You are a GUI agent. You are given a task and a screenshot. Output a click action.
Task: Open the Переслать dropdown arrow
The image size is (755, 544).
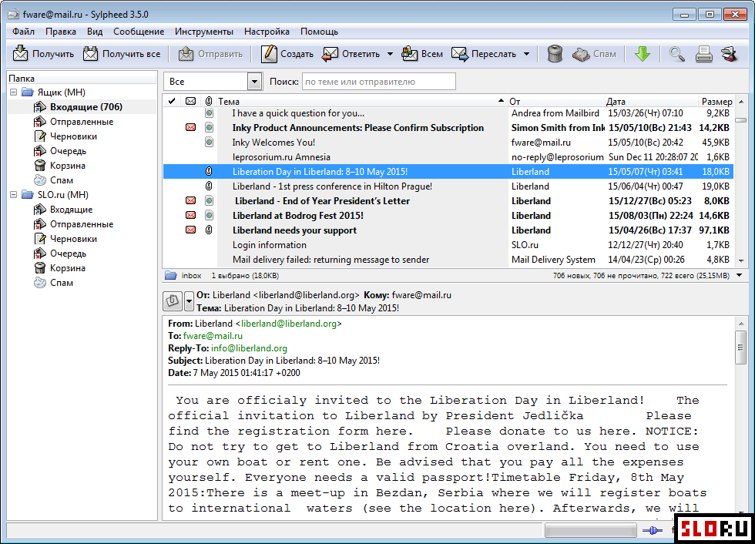pos(526,54)
